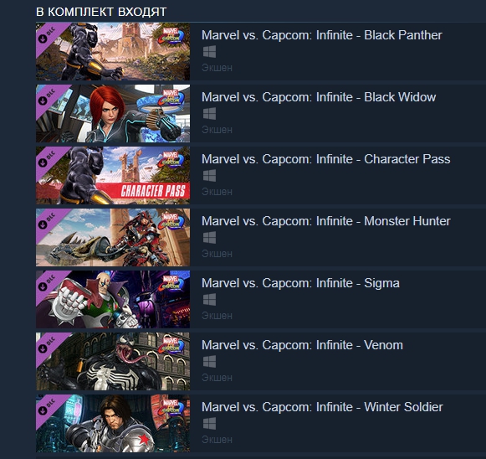Open the Black Widow DLC title link
486x459 pixels.
[319, 97]
